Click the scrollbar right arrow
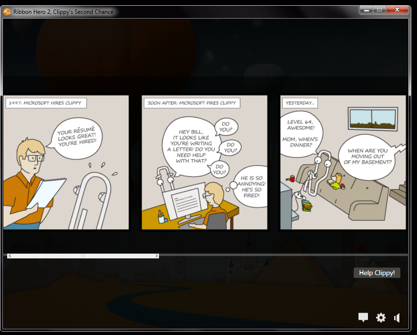The width and height of the screenshot is (417, 335). (157, 256)
